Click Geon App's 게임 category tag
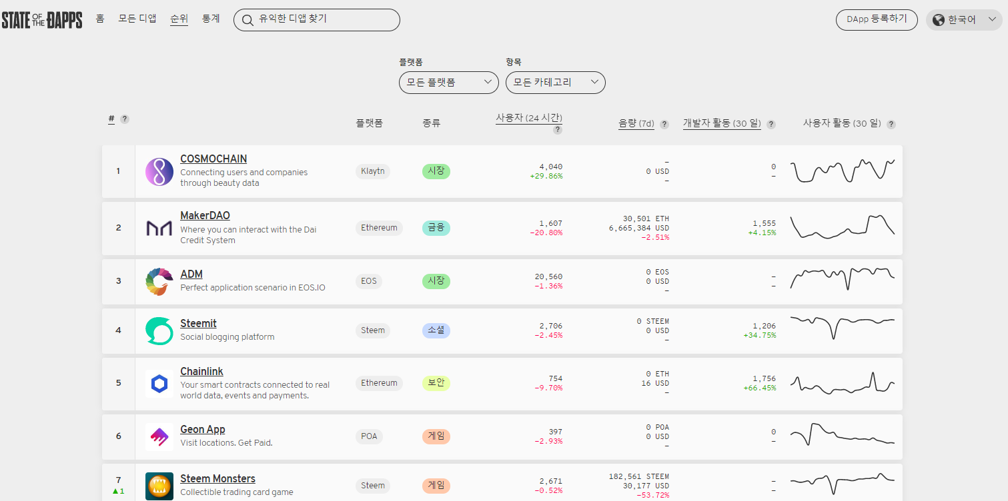The height and width of the screenshot is (501, 1008). (x=436, y=436)
